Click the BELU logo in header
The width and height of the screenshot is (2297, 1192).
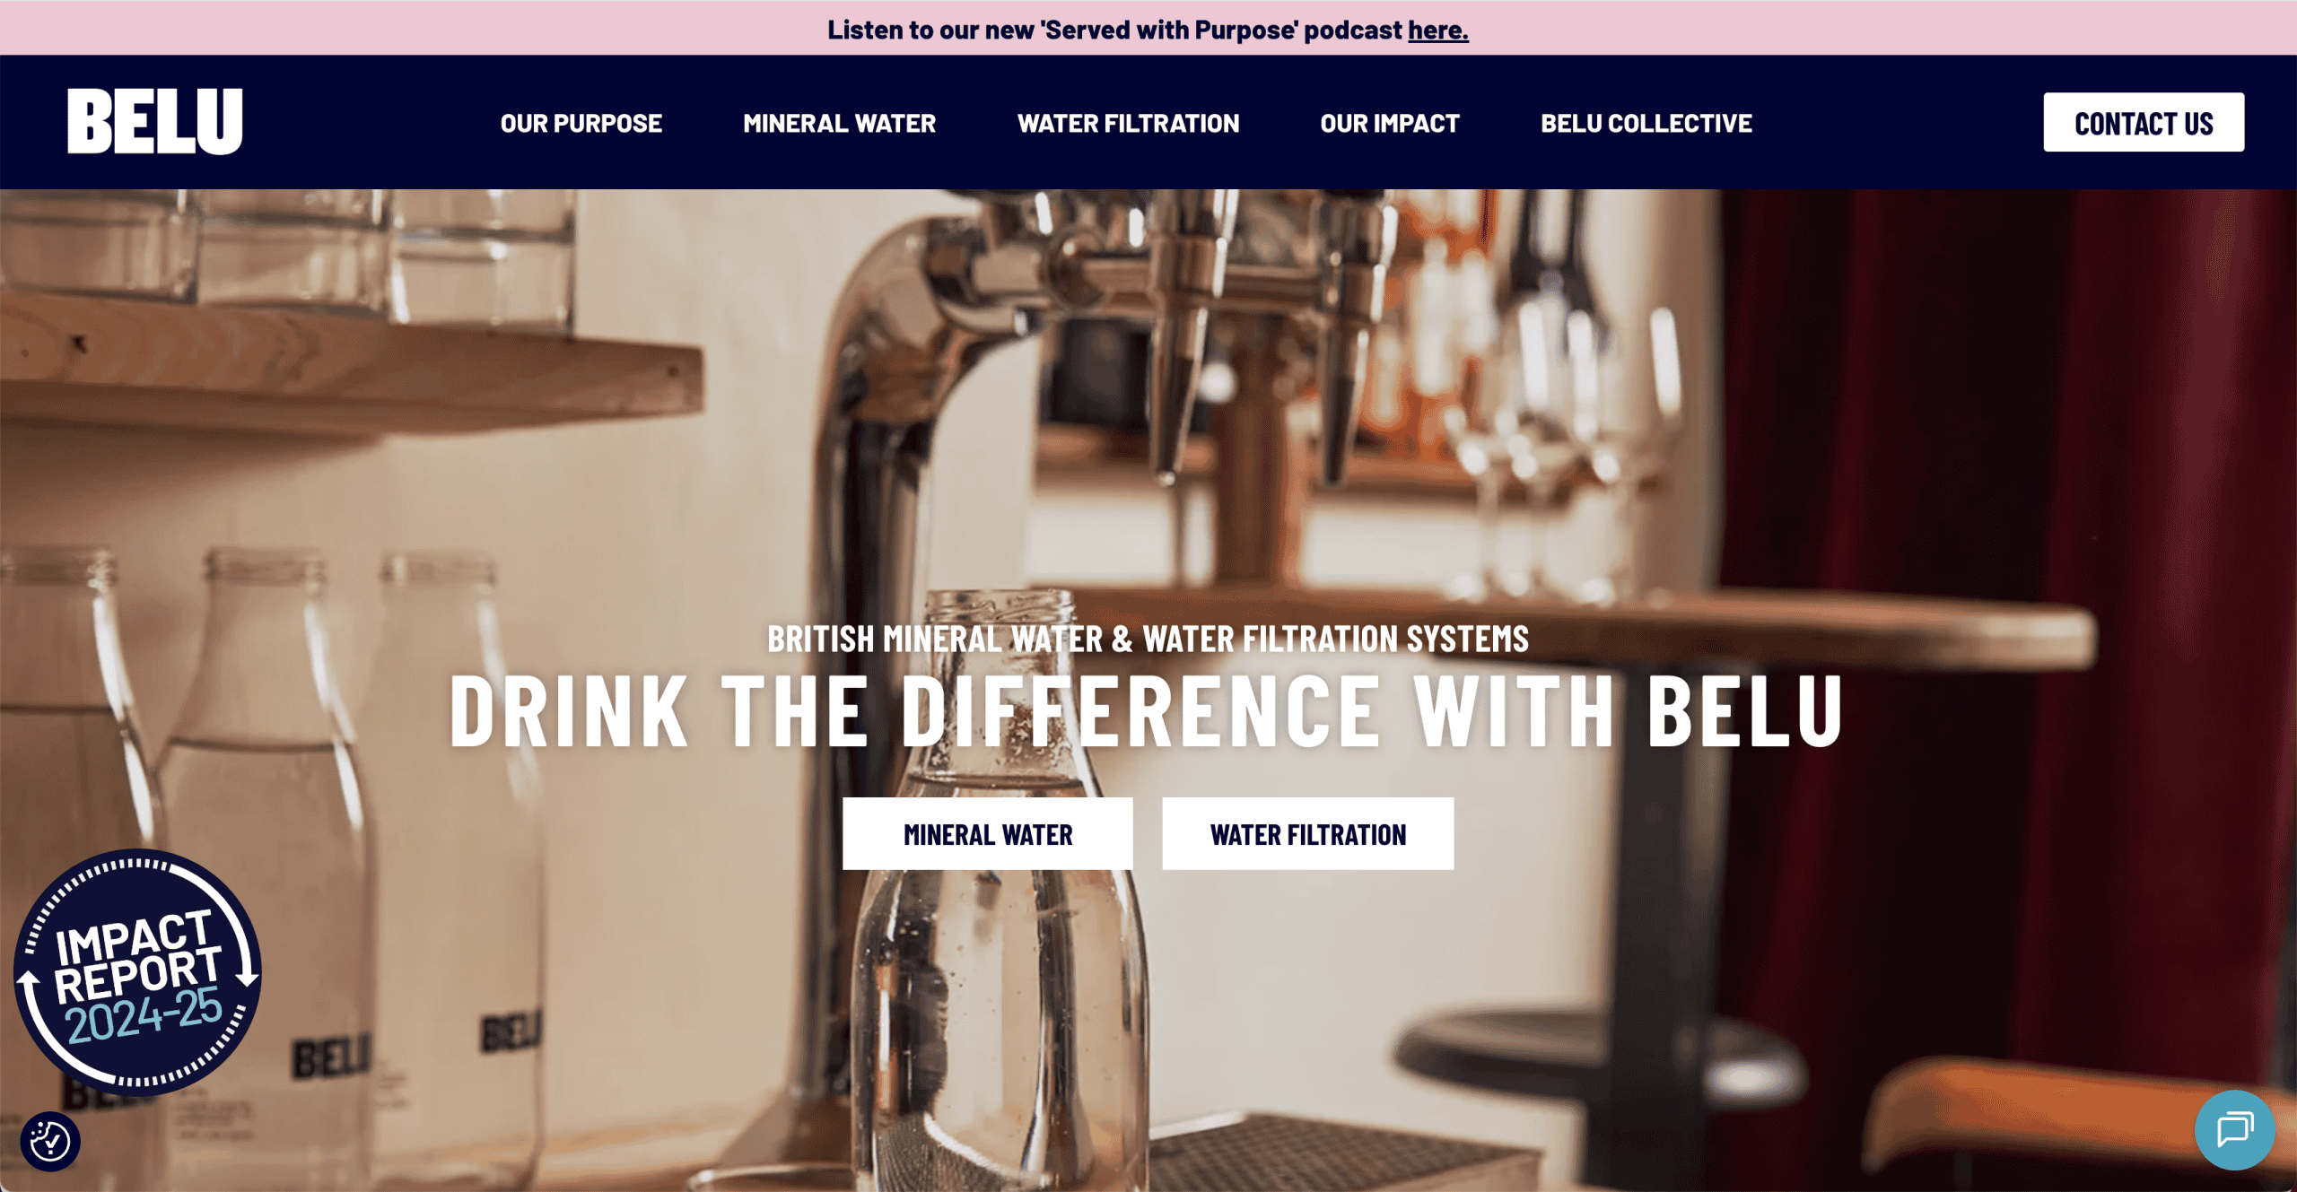pos(154,121)
